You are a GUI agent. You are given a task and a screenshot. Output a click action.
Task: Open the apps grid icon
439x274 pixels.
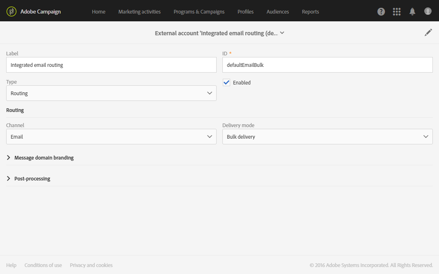coord(397,11)
